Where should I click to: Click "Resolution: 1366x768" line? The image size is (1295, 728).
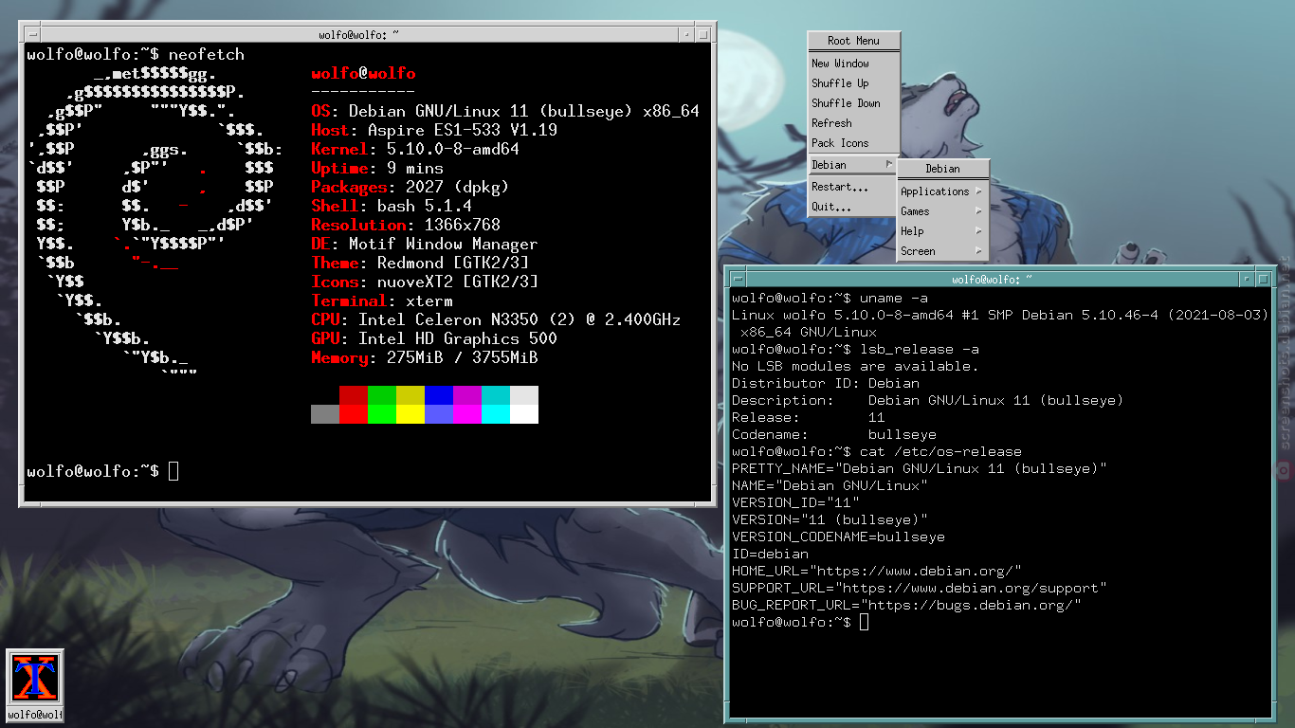click(406, 225)
